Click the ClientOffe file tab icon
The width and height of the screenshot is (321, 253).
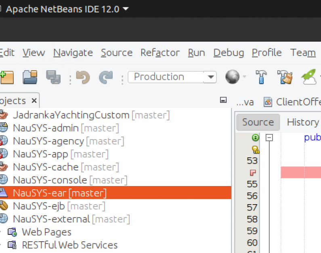click(268, 102)
